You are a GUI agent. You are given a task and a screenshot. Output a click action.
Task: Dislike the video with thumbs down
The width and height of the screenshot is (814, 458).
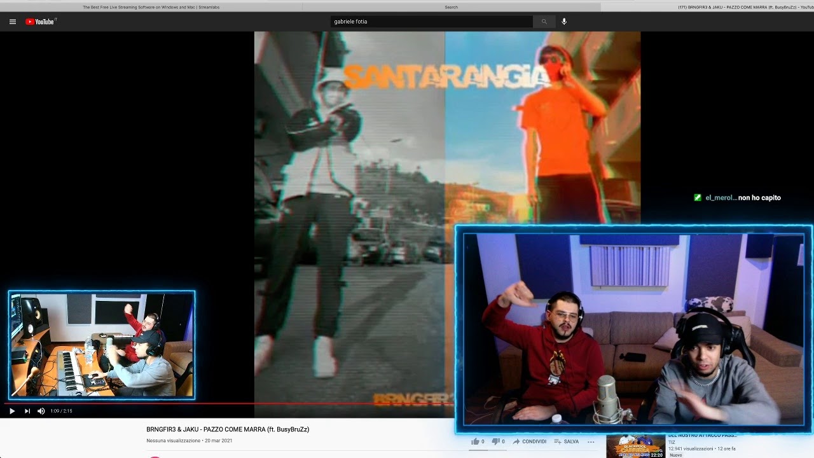[498, 441]
